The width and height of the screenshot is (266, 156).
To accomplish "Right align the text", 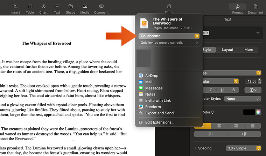I will pyautogui.click(x=236, y=126).
